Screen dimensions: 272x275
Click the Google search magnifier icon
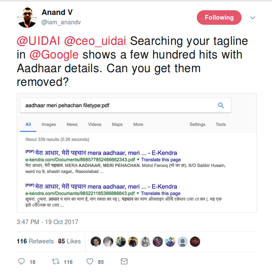(x=221, y=105)
